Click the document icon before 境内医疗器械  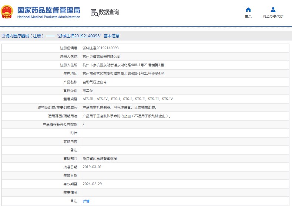[3, 36]
